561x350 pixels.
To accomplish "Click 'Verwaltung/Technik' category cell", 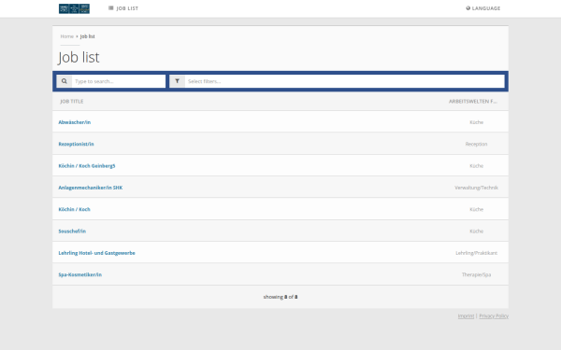I will (476, 188).
